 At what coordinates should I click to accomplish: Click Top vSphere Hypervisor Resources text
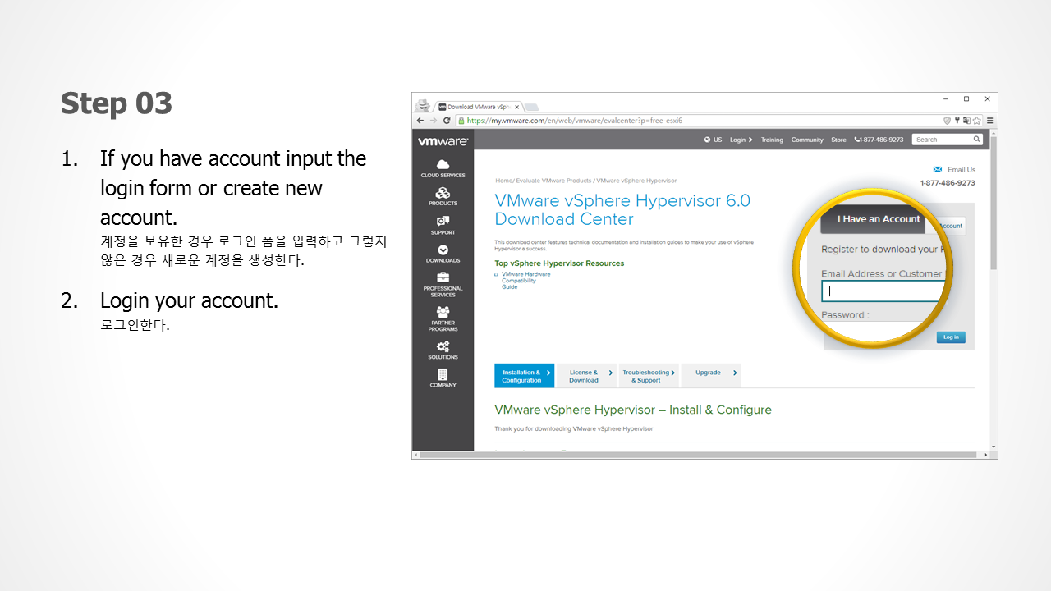coord(559,263)
